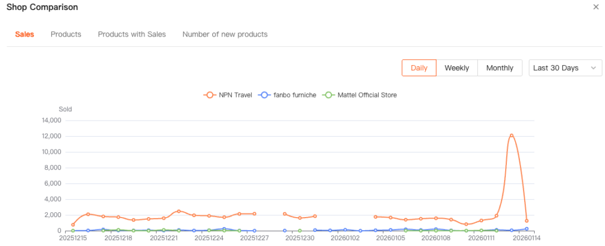Open the Products tab
Screen dimensions: 605x246
click(x=66, y=34)
